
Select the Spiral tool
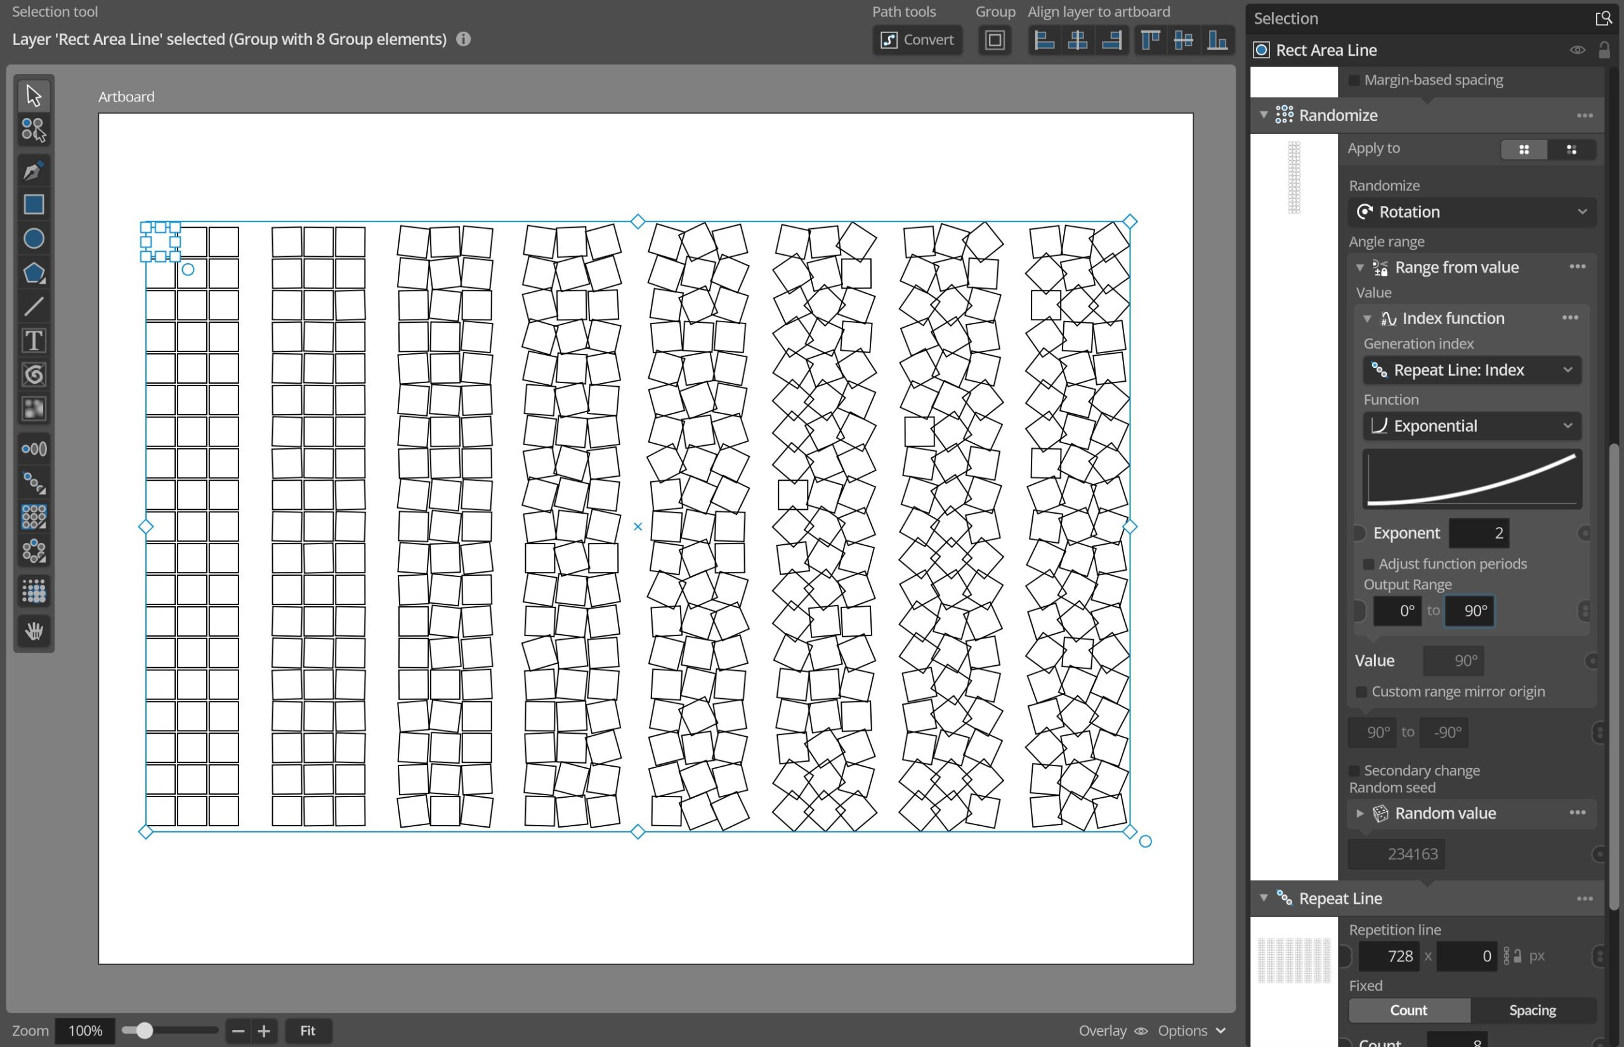tap(34, 375)
